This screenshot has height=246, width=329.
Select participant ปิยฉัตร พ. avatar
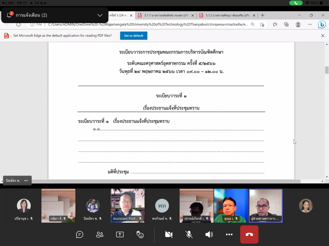tap(93, 206)
